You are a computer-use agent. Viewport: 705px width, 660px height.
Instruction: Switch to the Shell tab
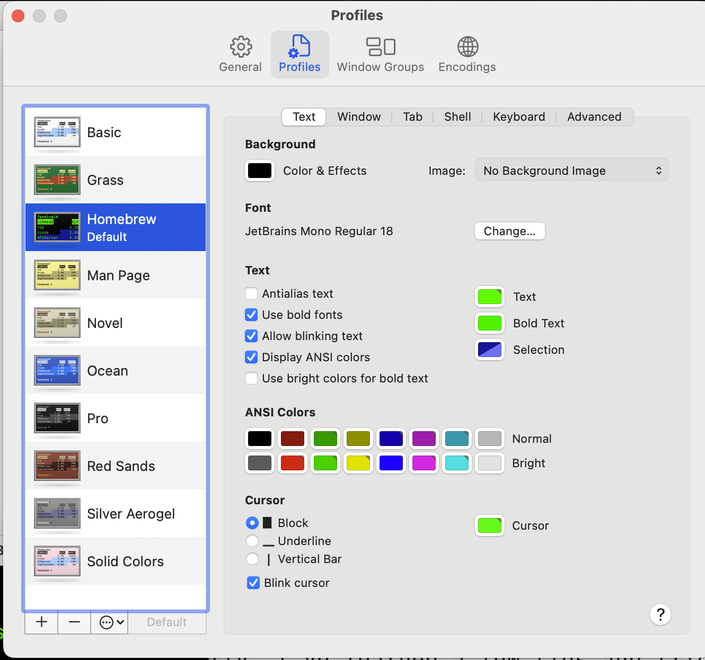(x=457, y=117)
